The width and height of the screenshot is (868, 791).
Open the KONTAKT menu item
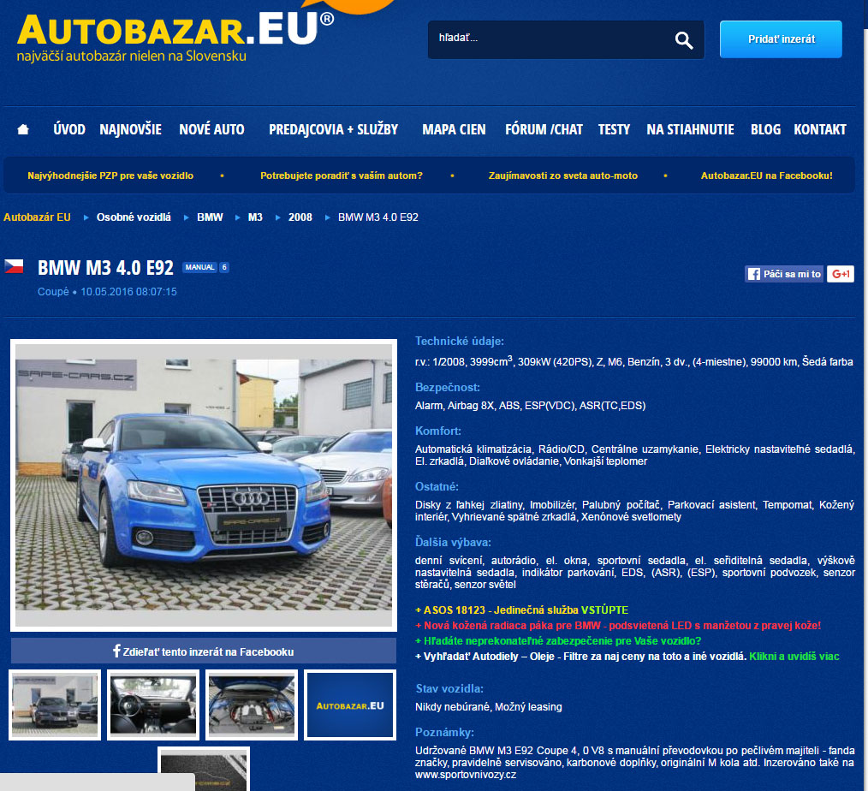click(x=820, y=129)
